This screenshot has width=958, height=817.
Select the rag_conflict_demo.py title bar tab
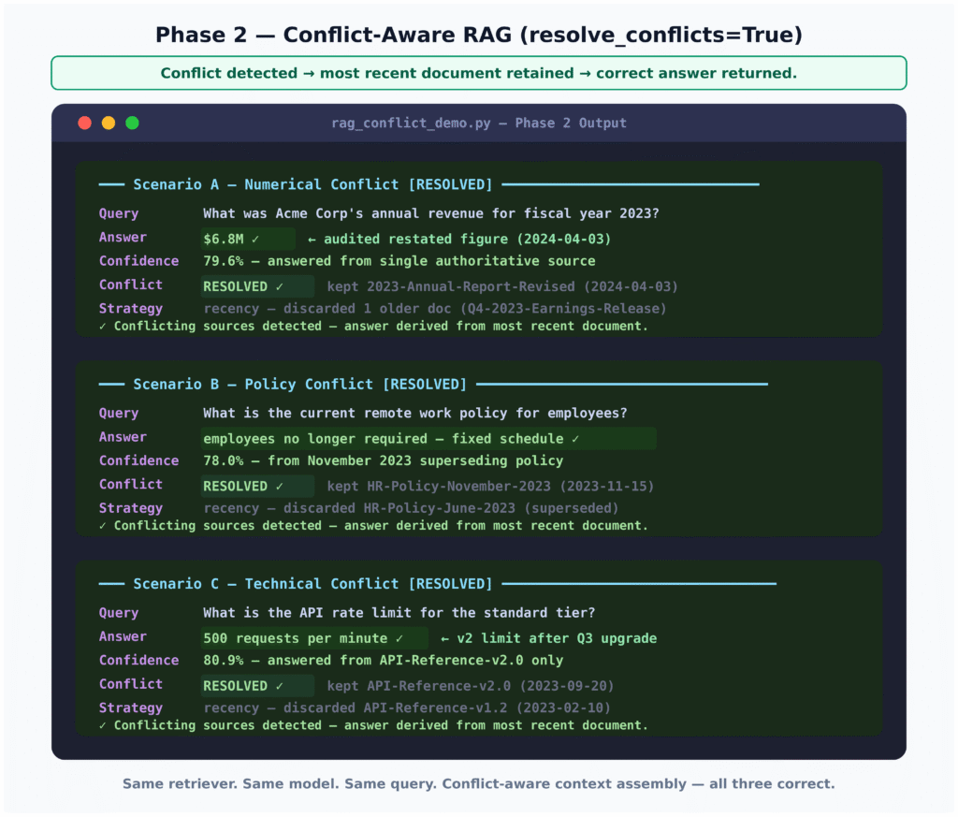479,123
